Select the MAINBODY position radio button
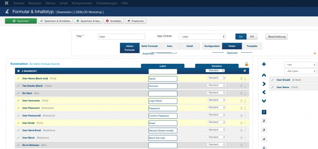Screen dimensions: 318x149 19,71
